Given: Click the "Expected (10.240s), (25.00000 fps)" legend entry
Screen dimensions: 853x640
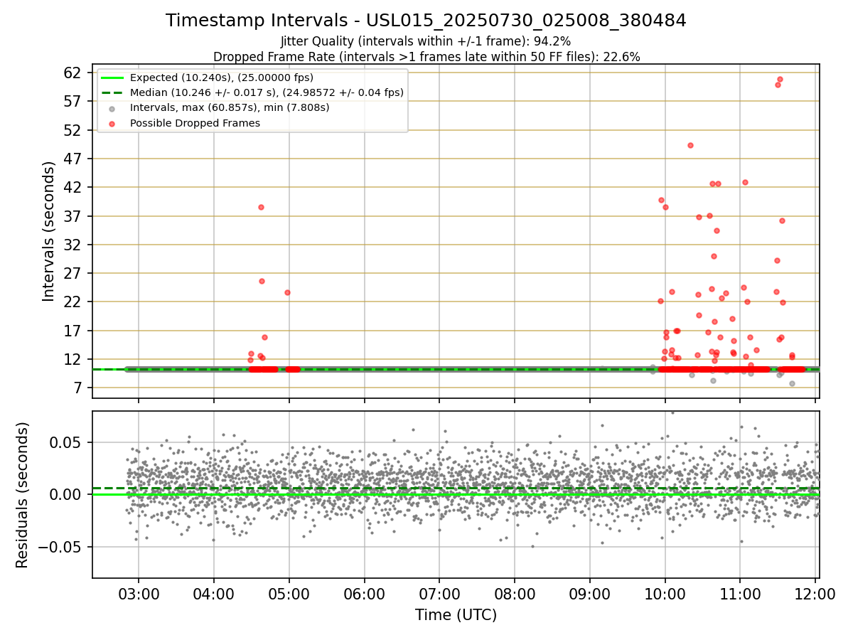Looking at the screenshot, I should coord(222,78).
